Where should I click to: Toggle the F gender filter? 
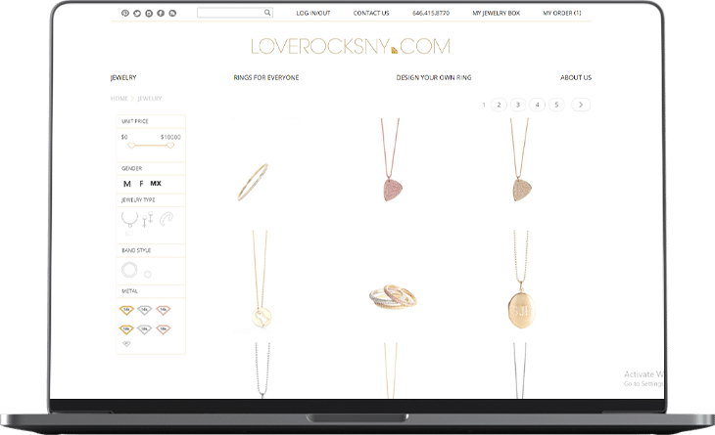(141, 184)
